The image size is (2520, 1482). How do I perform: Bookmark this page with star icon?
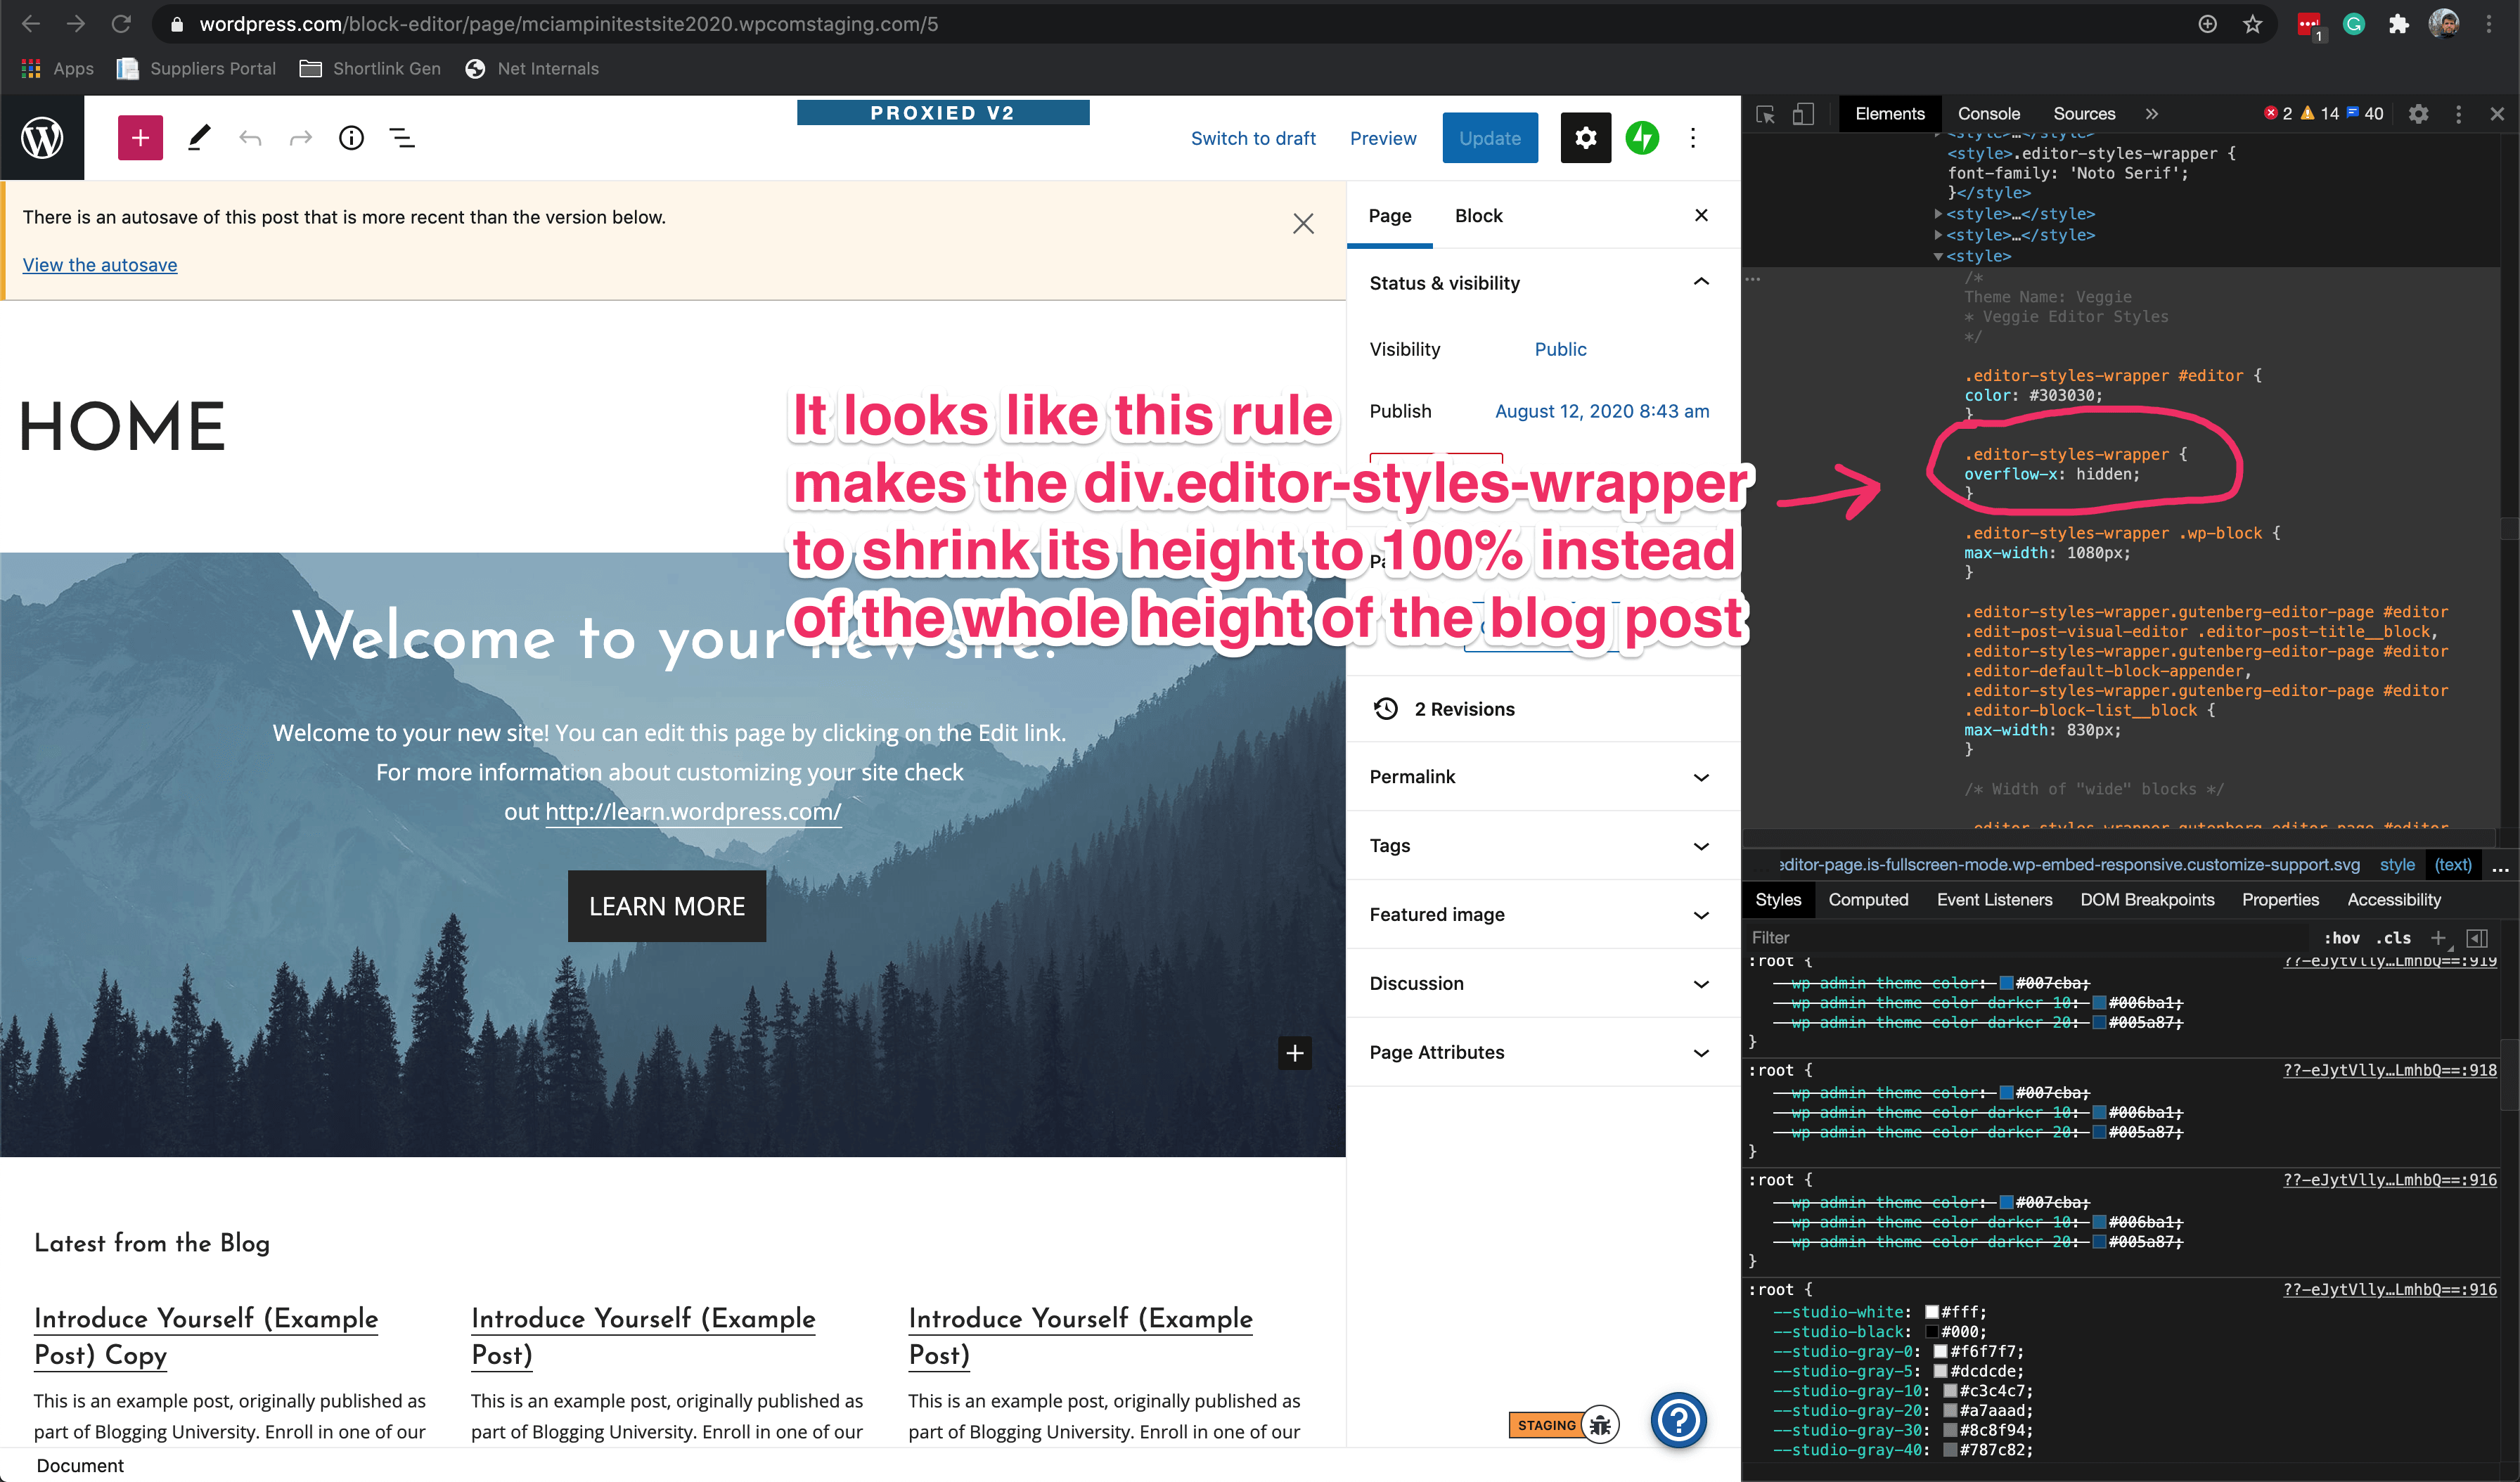[2252, 24]
